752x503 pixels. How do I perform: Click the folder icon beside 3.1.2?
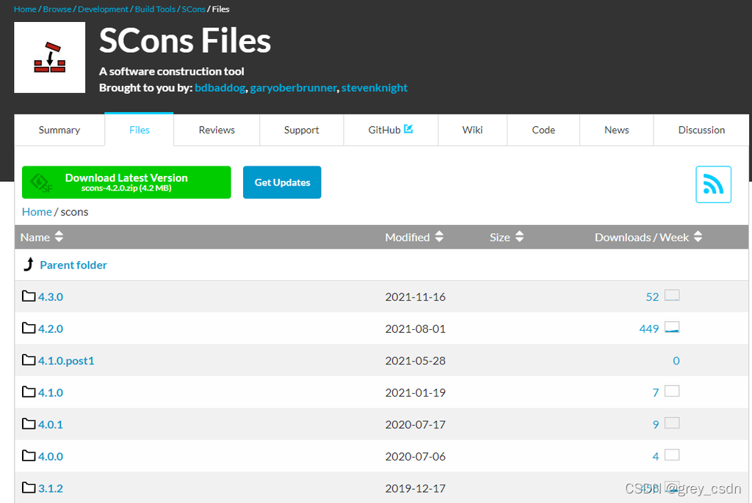pos(29,488)
